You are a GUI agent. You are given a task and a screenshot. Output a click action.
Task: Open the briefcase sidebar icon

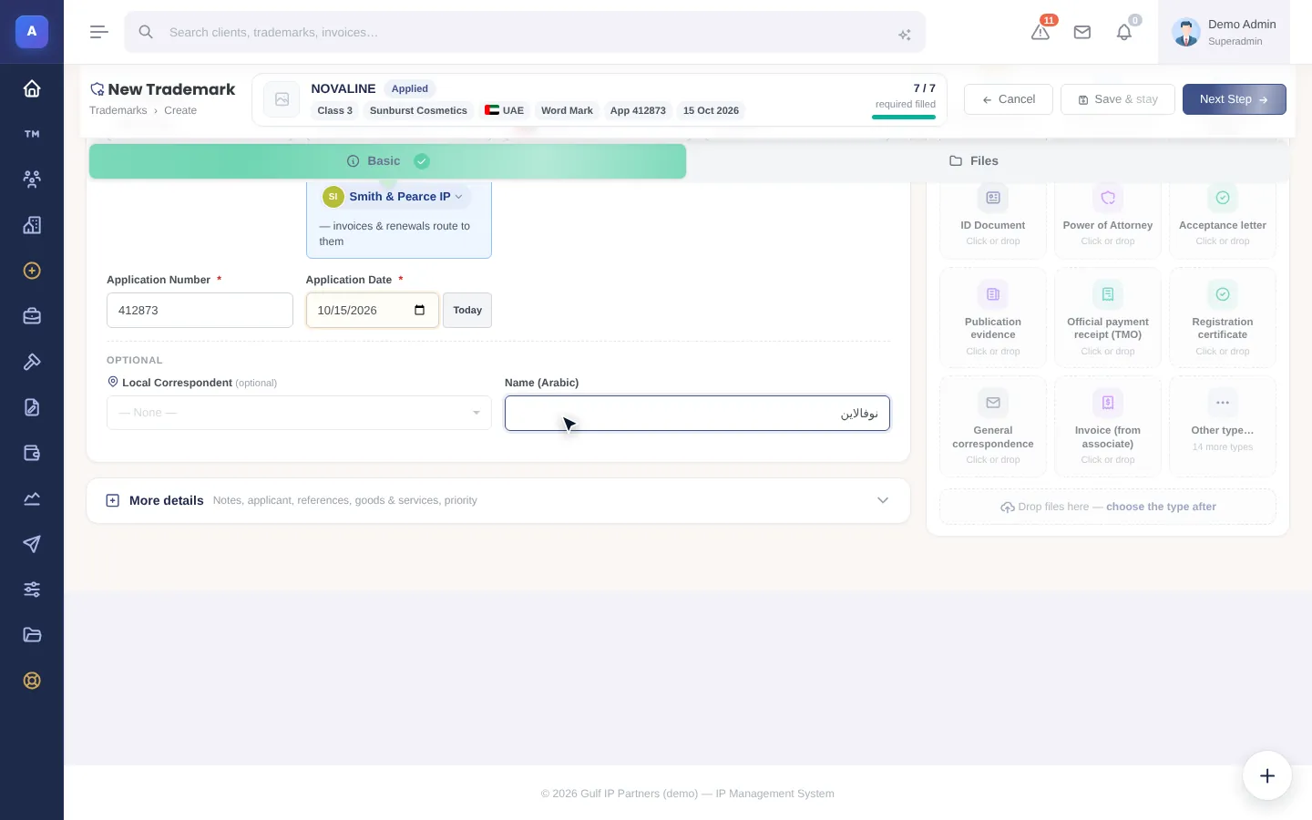[32, 316]
